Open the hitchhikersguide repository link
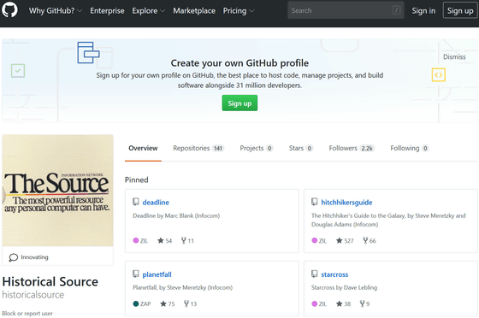 (346, 203)
